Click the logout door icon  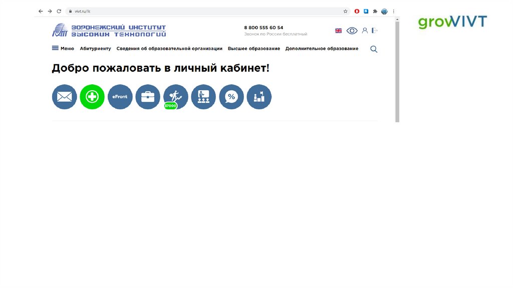point(375,31)
